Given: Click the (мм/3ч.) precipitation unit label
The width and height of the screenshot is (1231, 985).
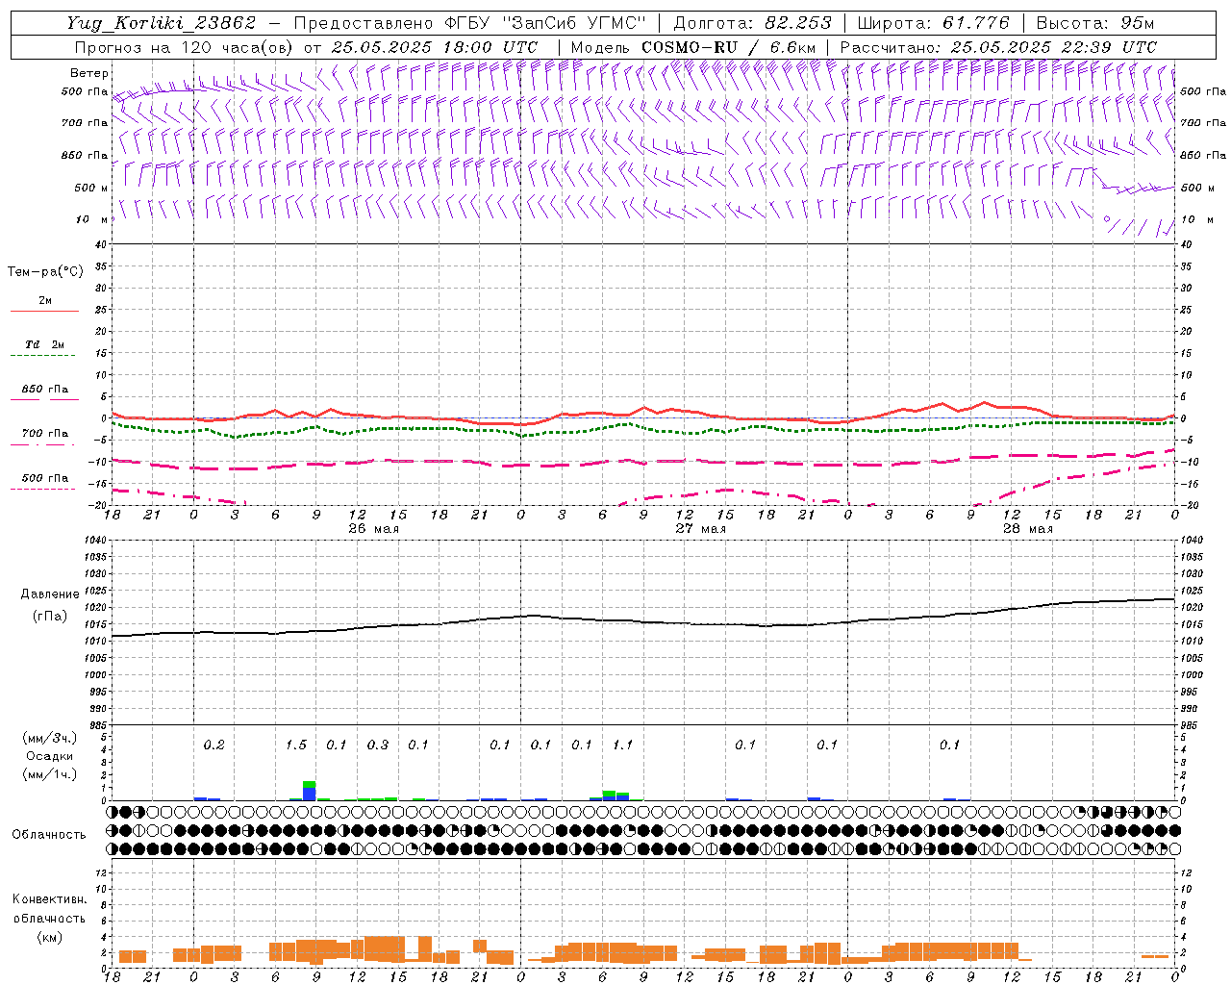Looking at the screenshot, I should (49, 738).
